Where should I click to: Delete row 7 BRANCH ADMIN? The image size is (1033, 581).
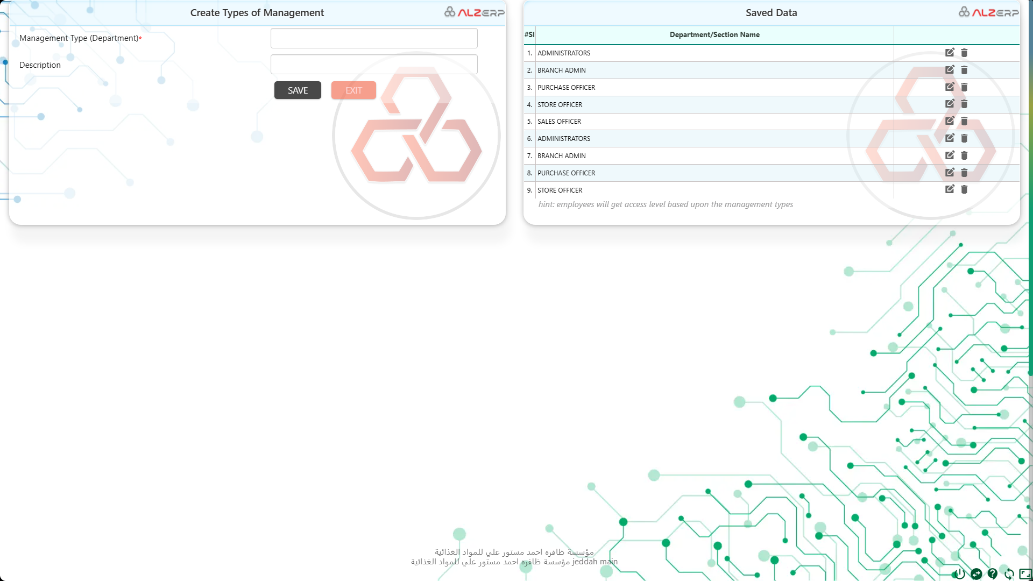coord(964,155)
